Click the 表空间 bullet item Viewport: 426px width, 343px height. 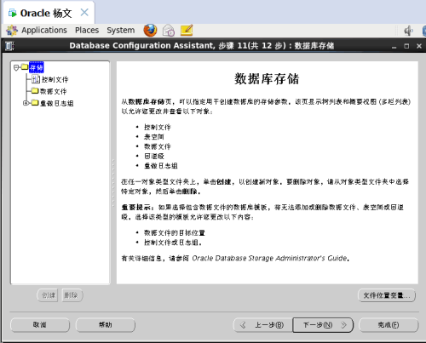click(x=153, y=137)
